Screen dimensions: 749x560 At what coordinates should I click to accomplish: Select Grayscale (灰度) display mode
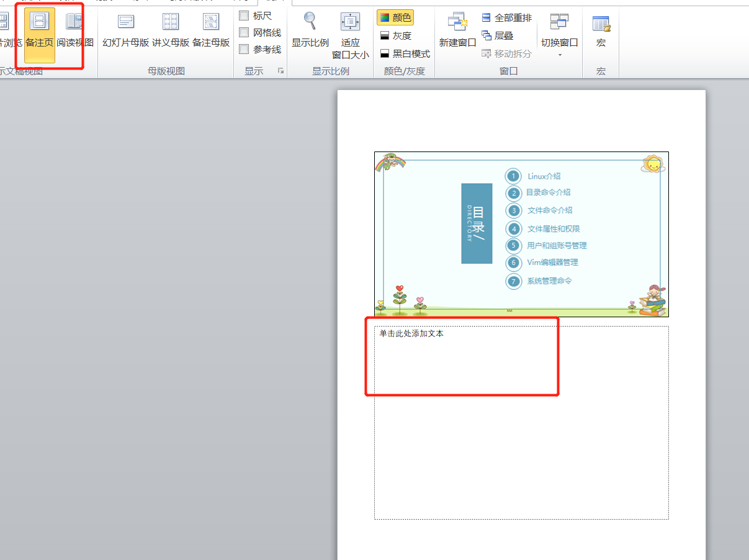tap(396, 35)
